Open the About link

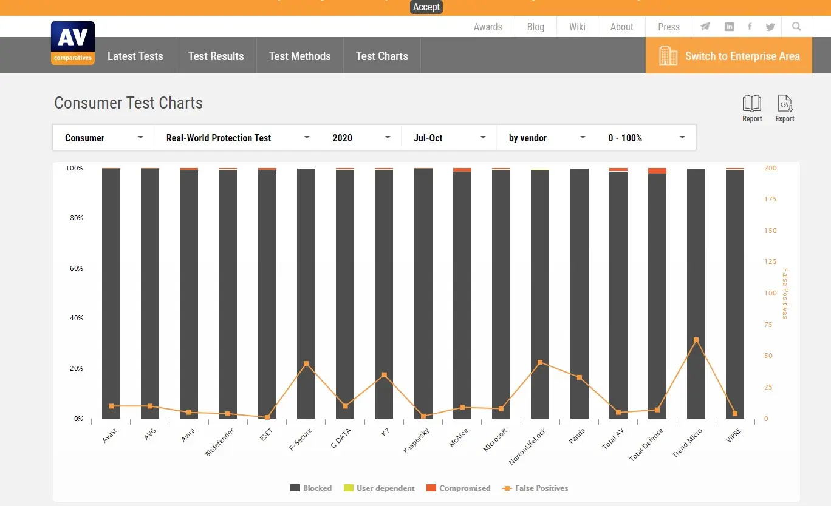[x=622, y=27]
